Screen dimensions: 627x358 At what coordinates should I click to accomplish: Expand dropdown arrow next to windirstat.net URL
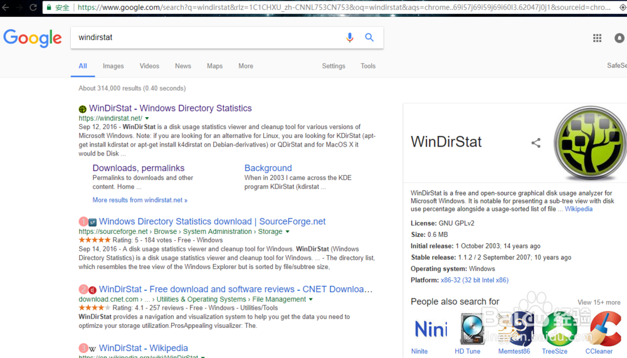[x=147, y=118]
